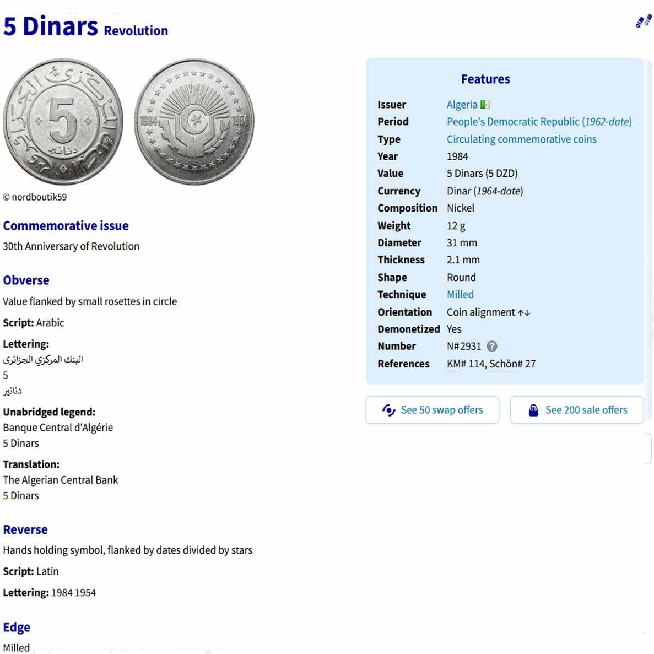Click the shopping bag sale icon
This screenshot has width=654, height=654.
pos(533,410)
